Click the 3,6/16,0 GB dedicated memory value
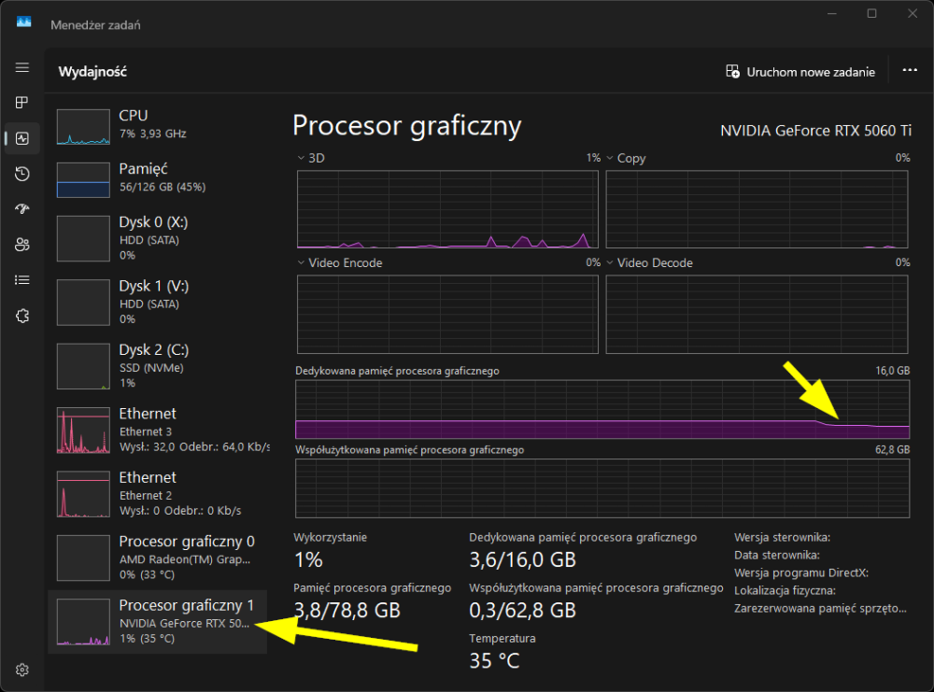This screenshot has width=934, height=692. pyautogui.click(x=522, y=559)
